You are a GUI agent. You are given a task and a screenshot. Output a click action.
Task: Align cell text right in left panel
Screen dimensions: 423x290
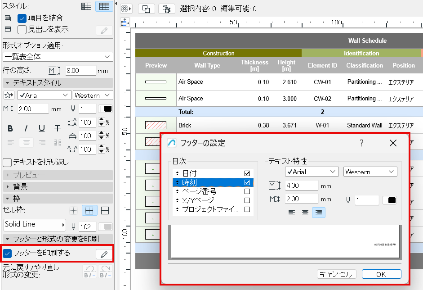(42, 142)
